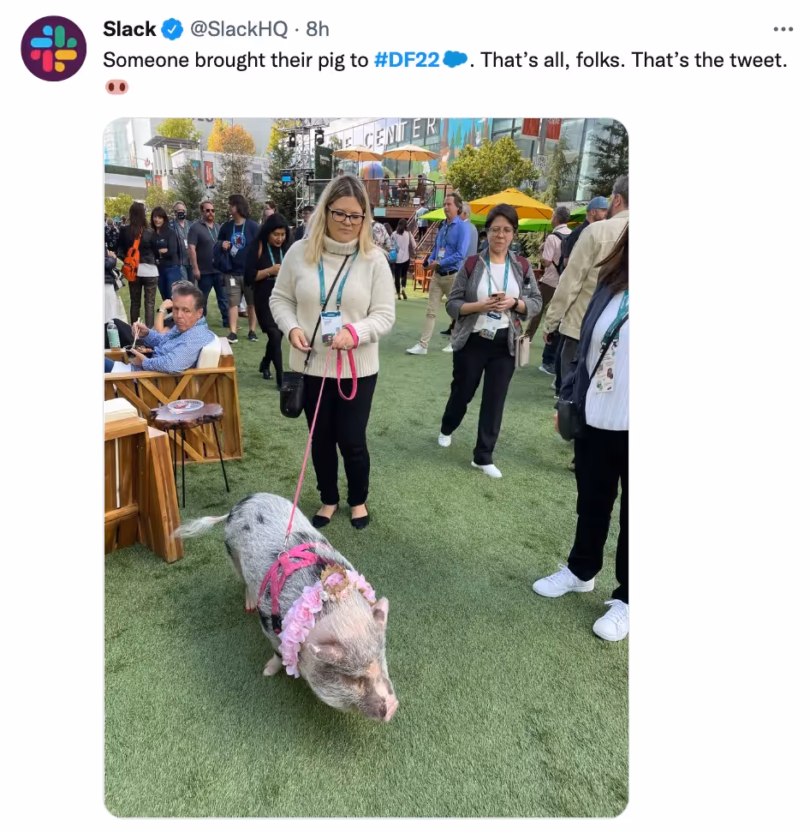810x833 pixels.
Task: Open the 8h timestamp permalink
Action: coord(318,29)
